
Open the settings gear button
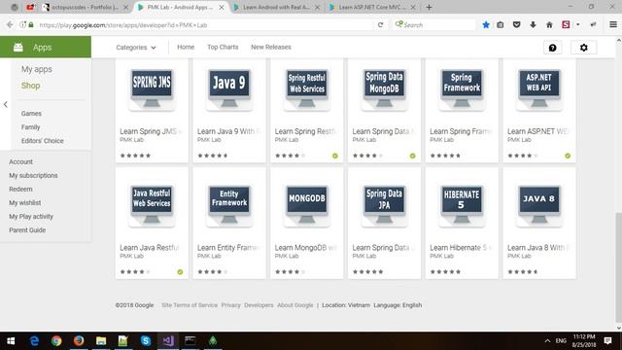[583, 48]
